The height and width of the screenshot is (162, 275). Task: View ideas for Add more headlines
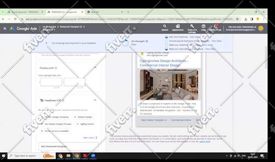[x=195, y=37]
